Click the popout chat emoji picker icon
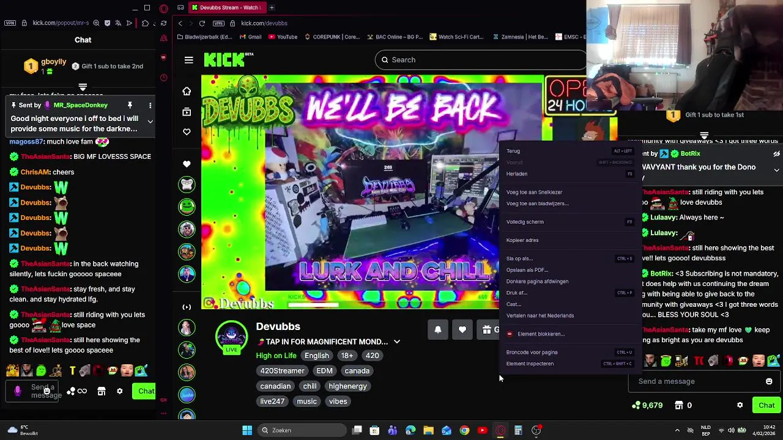The image size is (783, 440). [46, 391]
